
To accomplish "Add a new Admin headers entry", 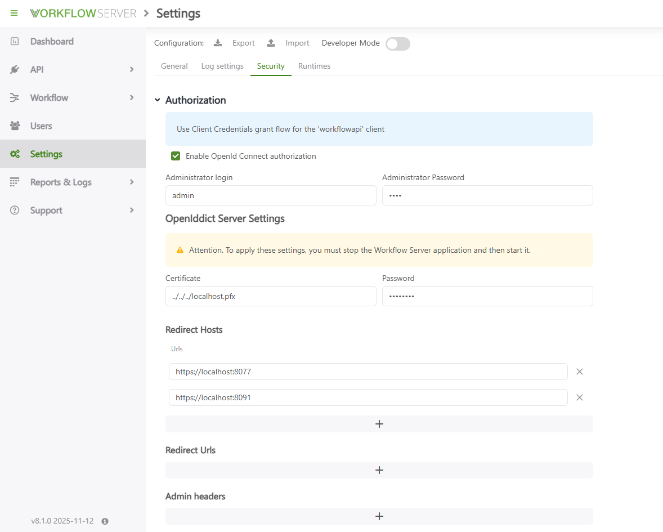I will (x=379, y=516).
